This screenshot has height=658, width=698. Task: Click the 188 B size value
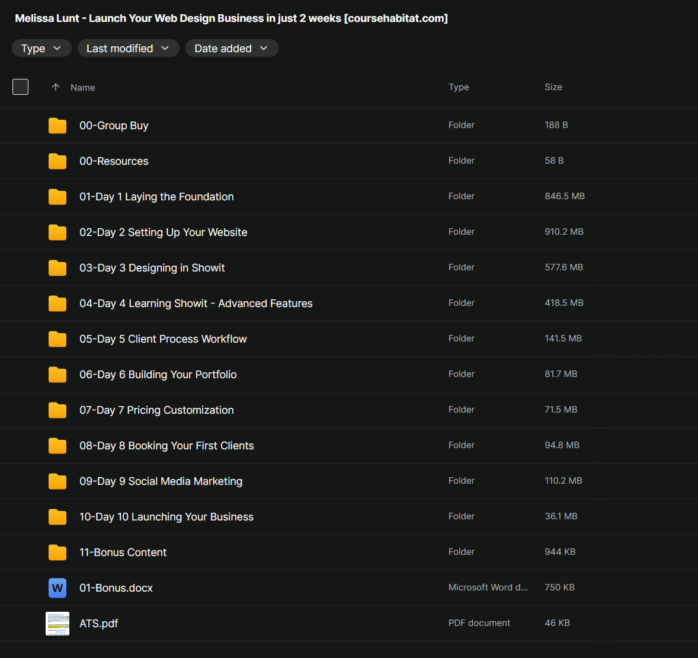pyautogui.click(x=556, y=125)
